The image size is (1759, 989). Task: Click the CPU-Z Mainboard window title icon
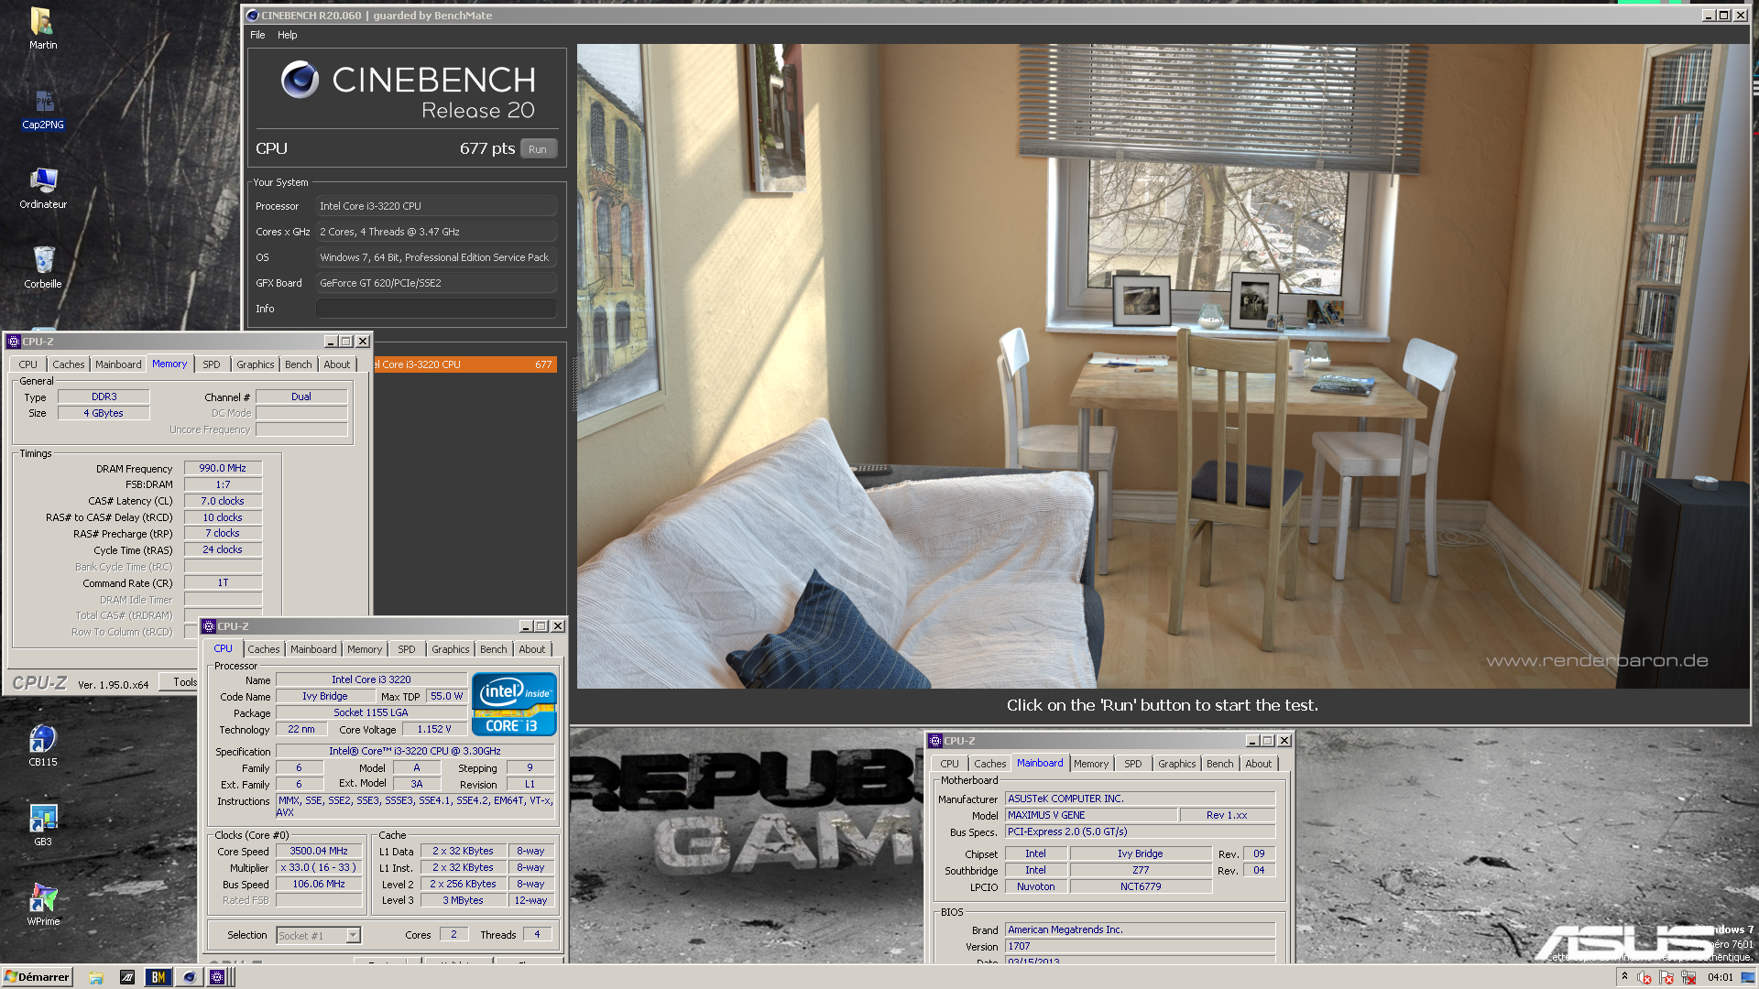pos(935,741)
